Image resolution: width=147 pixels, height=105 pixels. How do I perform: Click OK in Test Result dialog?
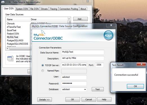point(135,86)
